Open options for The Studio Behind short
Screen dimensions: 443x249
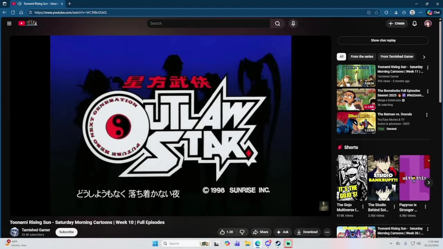(x=394, y=207)
